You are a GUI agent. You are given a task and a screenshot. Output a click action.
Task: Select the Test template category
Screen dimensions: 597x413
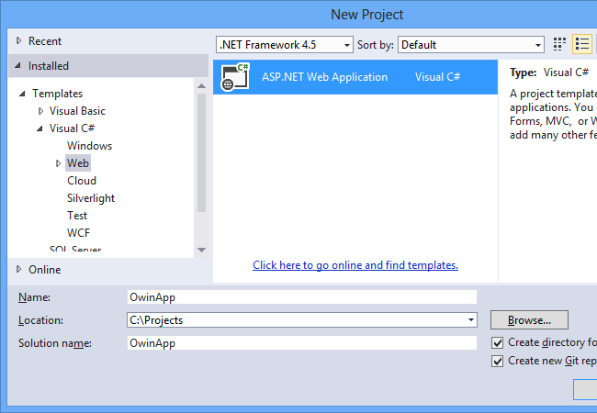pos(77,216)
